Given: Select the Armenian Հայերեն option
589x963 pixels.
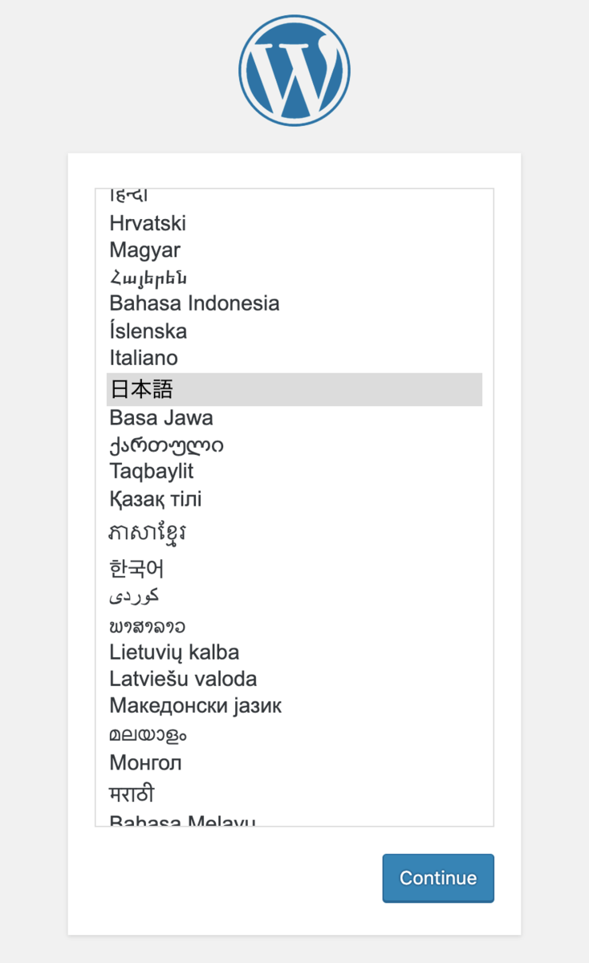Looking at the screenshot, I should 294,277.
